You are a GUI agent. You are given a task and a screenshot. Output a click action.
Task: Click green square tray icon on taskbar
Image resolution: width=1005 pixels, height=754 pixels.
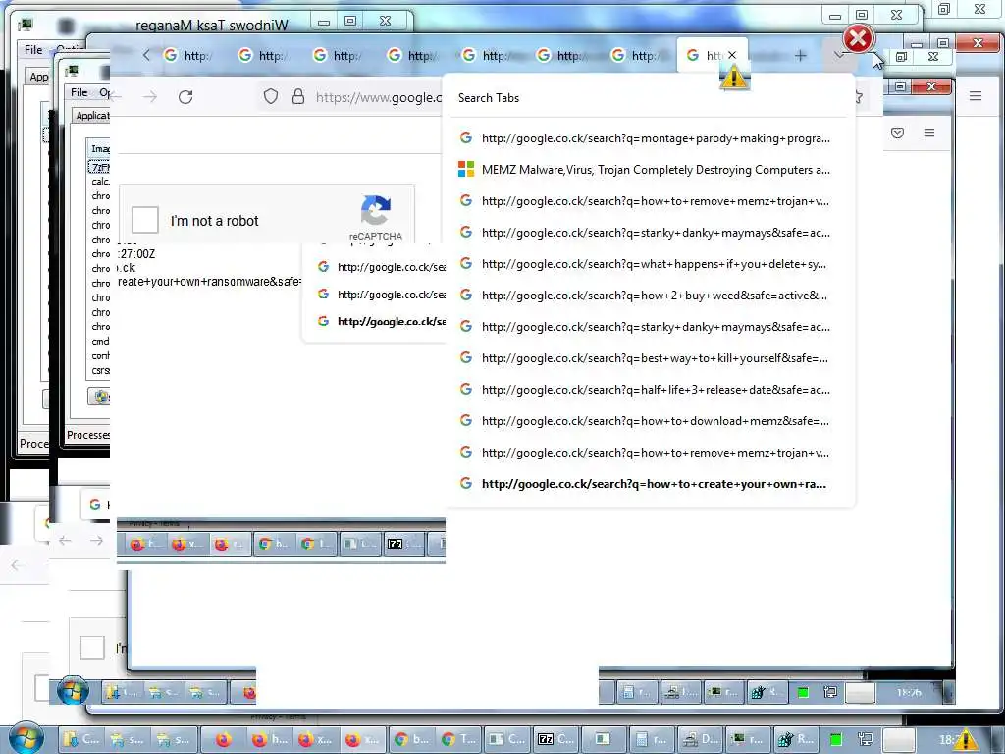click(x=835, y=740)
